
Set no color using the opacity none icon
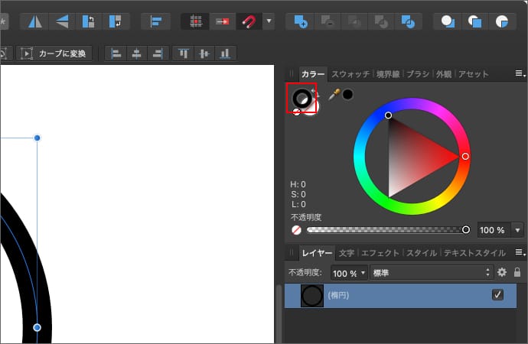(x=296, y=229)
